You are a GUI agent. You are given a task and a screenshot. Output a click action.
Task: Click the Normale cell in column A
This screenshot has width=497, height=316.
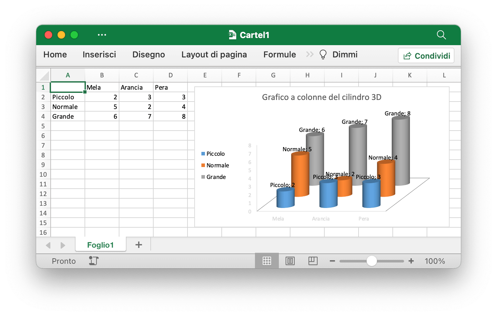pyautogui.click(x=68, y=107)
